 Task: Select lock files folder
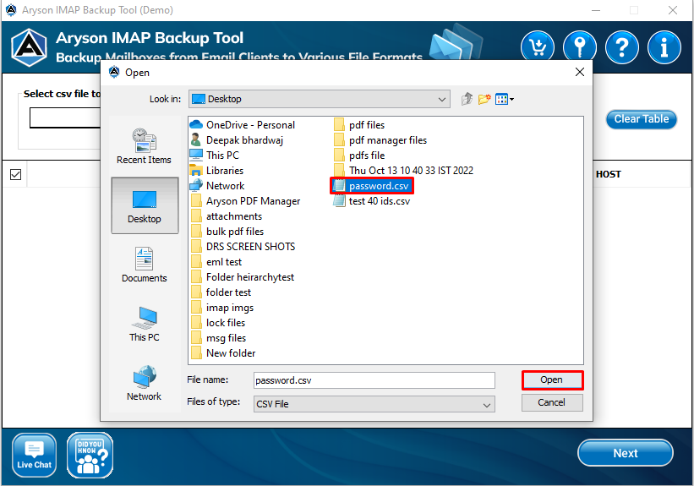[x=218, y=322]
